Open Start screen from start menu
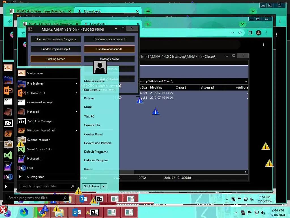 pos(48,73)
